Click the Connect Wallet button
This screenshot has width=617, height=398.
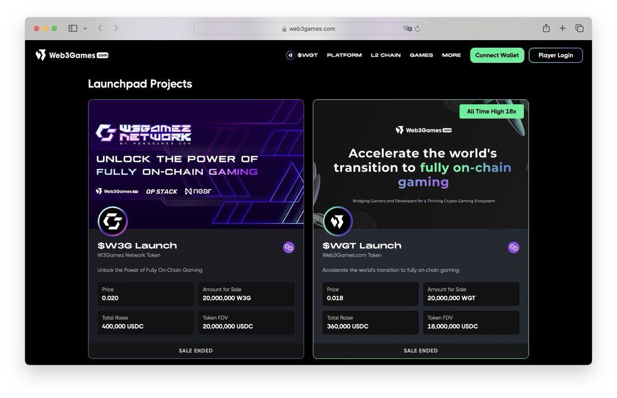(x=497, y=55)
